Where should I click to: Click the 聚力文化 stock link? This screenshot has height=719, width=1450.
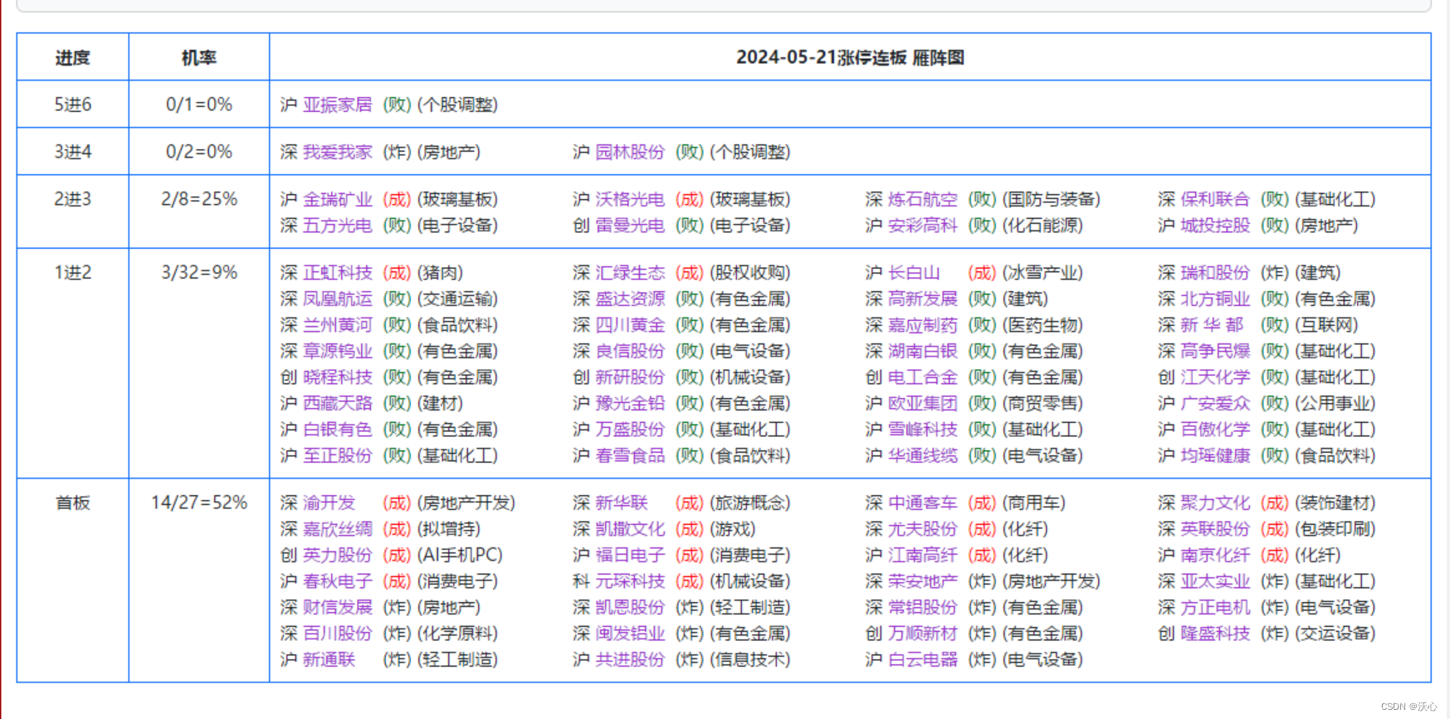tap(1215, 503)
